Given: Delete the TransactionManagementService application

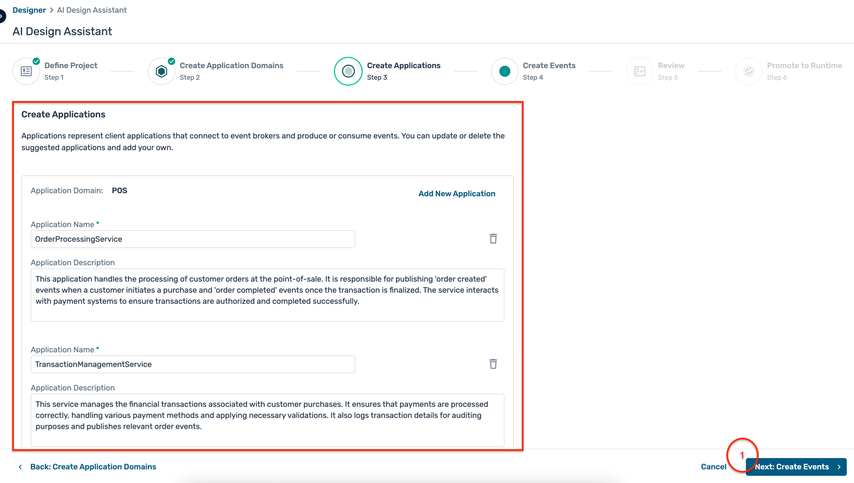Looking at the screenshot, I should click(x=493, y=364).
